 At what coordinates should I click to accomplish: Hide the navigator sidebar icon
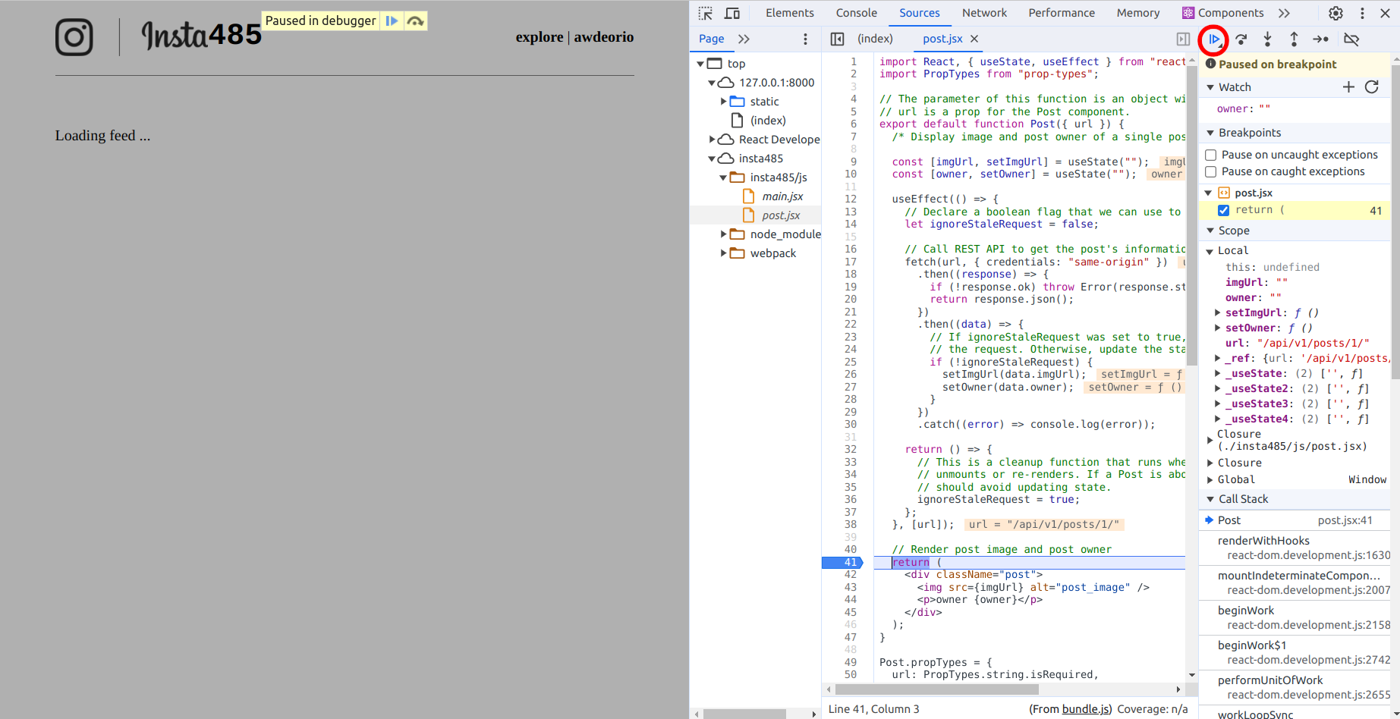click(x=838, y=39)
